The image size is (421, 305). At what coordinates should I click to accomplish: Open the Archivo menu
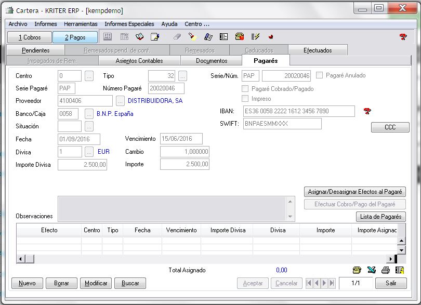[x=18, y=24]
